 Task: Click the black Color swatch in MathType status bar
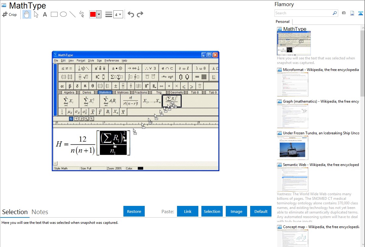(x=140, y=168)
